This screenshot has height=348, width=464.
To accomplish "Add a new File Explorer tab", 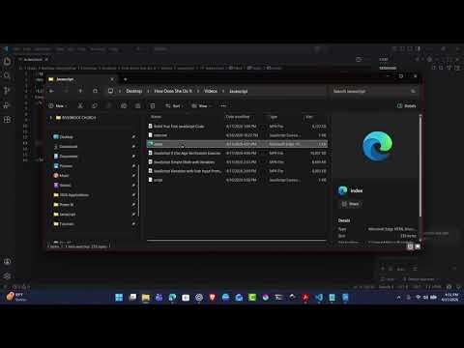I will pos(125,79).
